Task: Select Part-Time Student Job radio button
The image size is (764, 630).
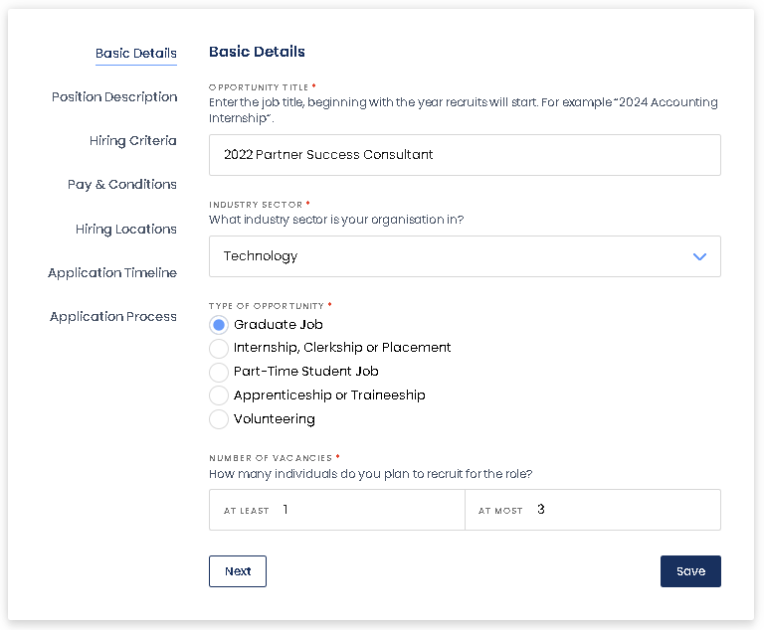Action: [219, 372]
